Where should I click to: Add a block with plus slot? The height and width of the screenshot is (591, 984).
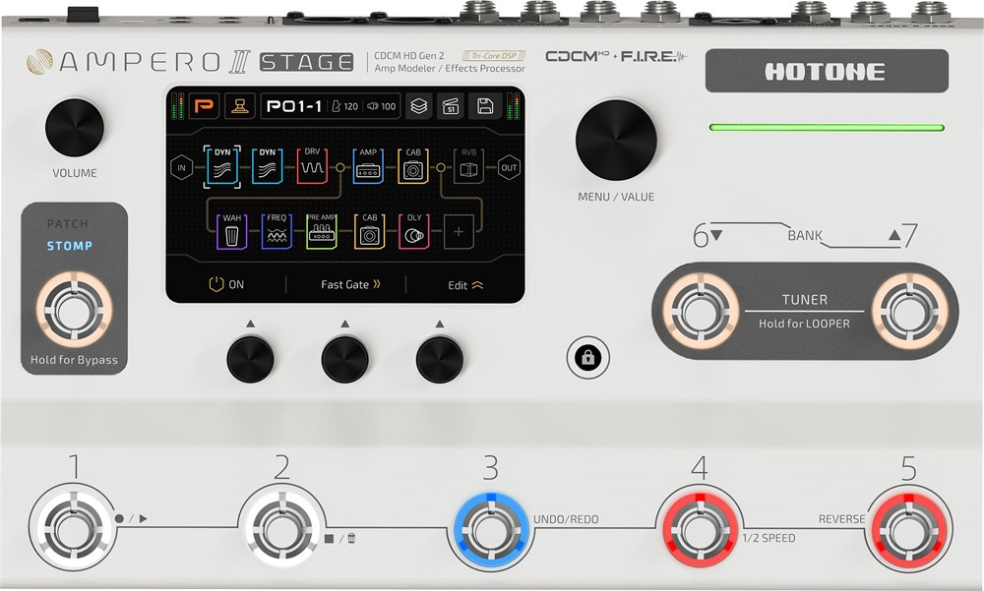coord(458,234)
